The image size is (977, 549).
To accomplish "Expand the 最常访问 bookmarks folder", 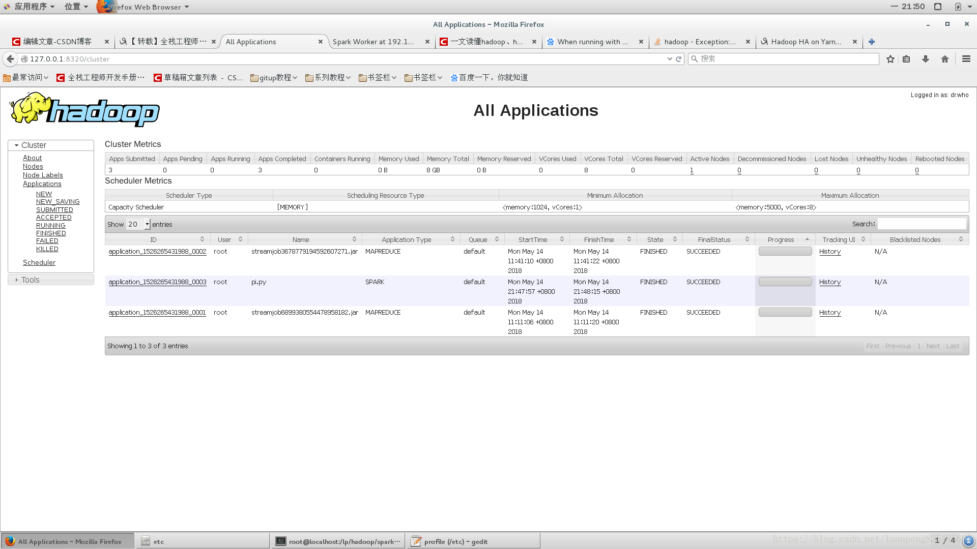I will tap(26, 78).
